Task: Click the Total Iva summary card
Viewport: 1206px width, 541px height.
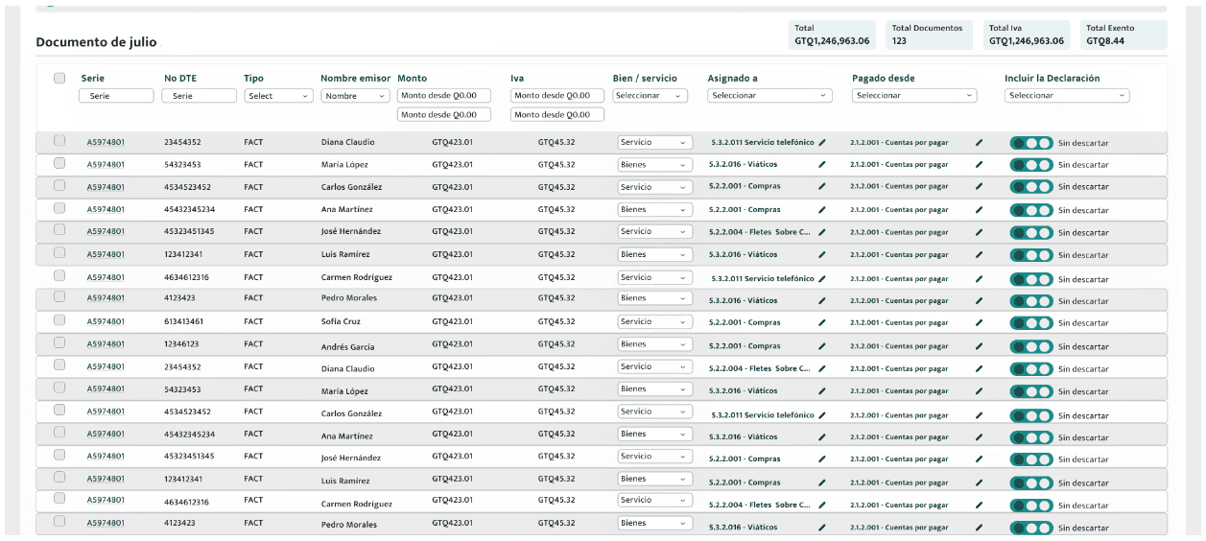Action: click(x=1027, y=35)
